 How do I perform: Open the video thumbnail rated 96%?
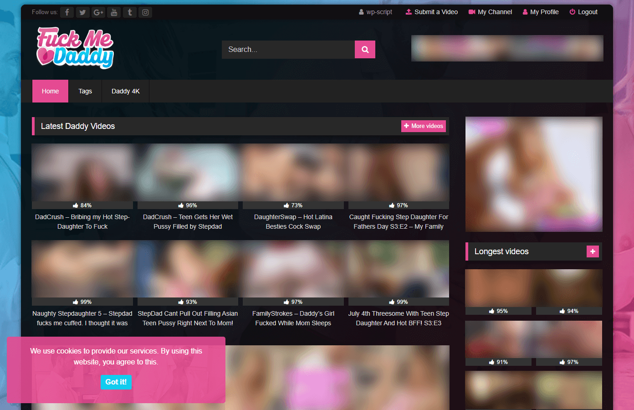pyautogui.click(x=188, y=173)
